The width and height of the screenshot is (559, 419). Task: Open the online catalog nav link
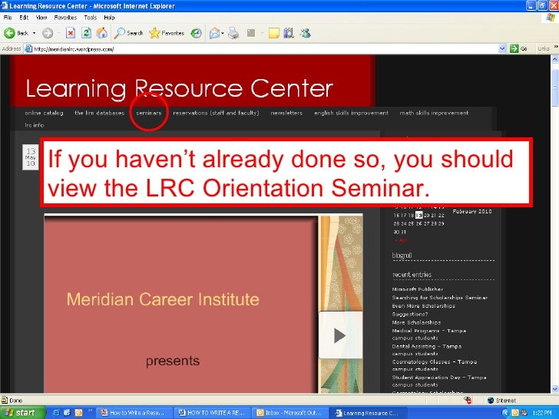click(x=44, y=113)
